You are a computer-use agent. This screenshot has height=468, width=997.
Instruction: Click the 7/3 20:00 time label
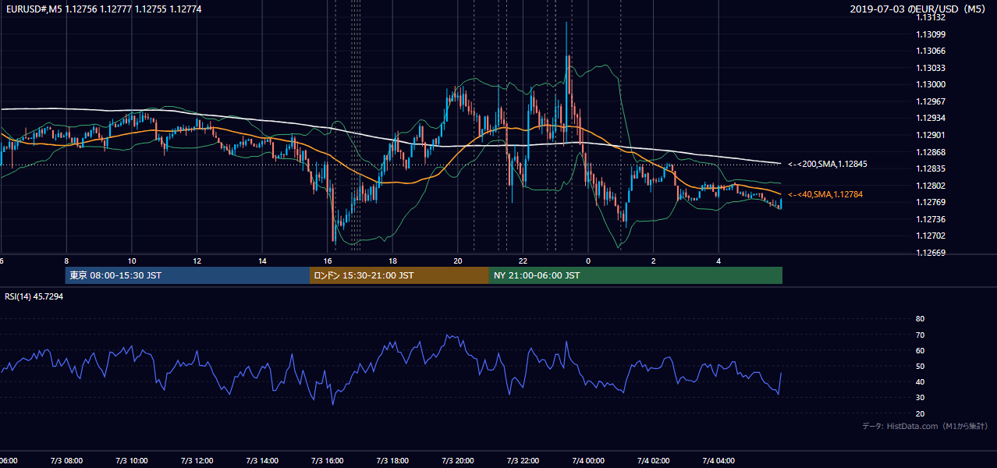click(x=458, y=461)
